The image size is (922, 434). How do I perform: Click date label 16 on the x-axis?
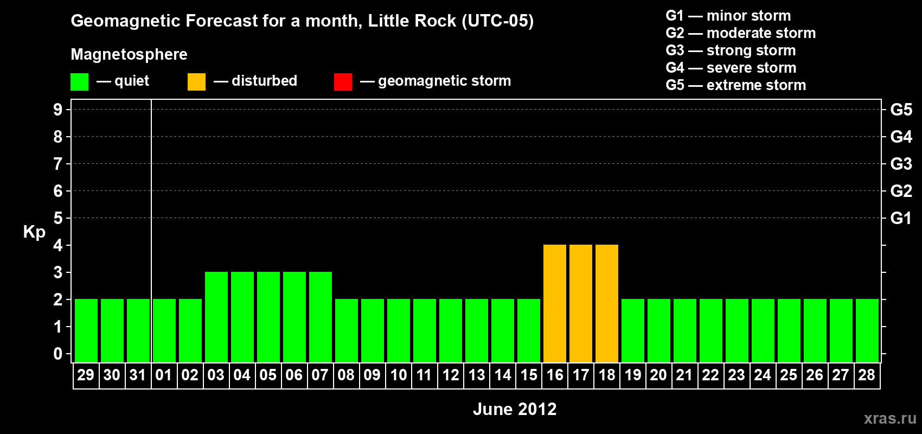(x=555, y=375)
